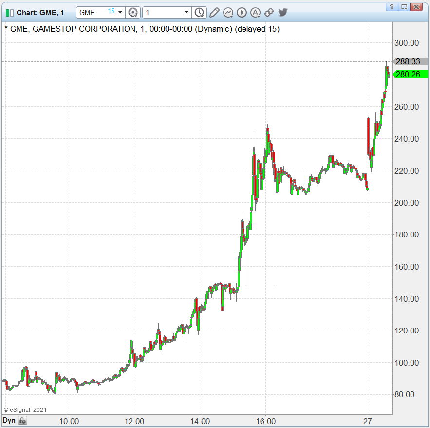This screenshot has width=430, height=428.
Task: Click the green 280.26 current price tag
Action: click(410, 75)
